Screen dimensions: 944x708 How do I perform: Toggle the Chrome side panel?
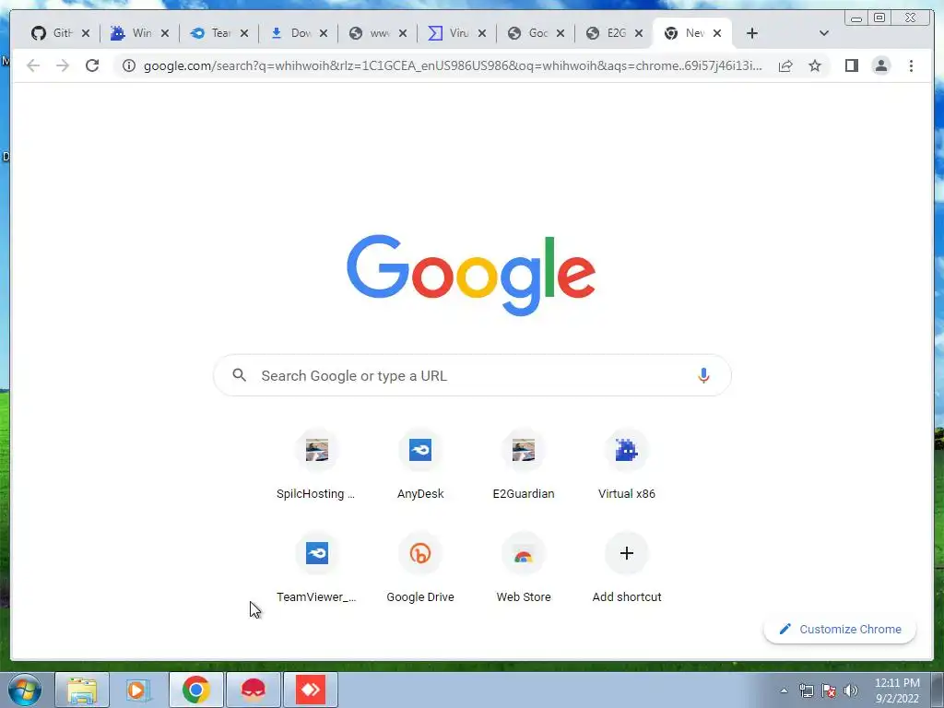(851, 65)
